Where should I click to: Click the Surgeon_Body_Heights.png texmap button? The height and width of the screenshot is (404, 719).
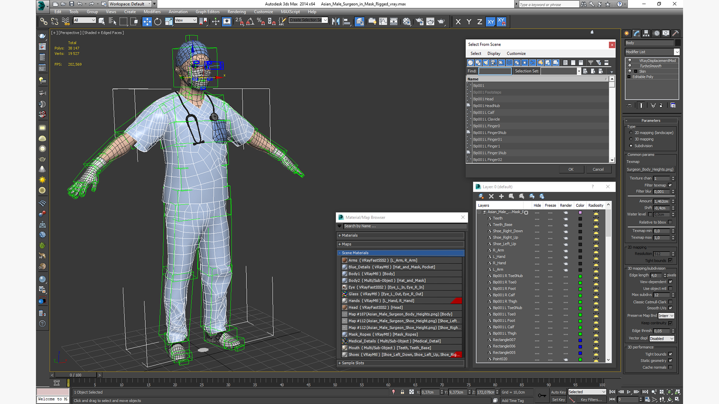pyautogui.click(x=650, y=169)
